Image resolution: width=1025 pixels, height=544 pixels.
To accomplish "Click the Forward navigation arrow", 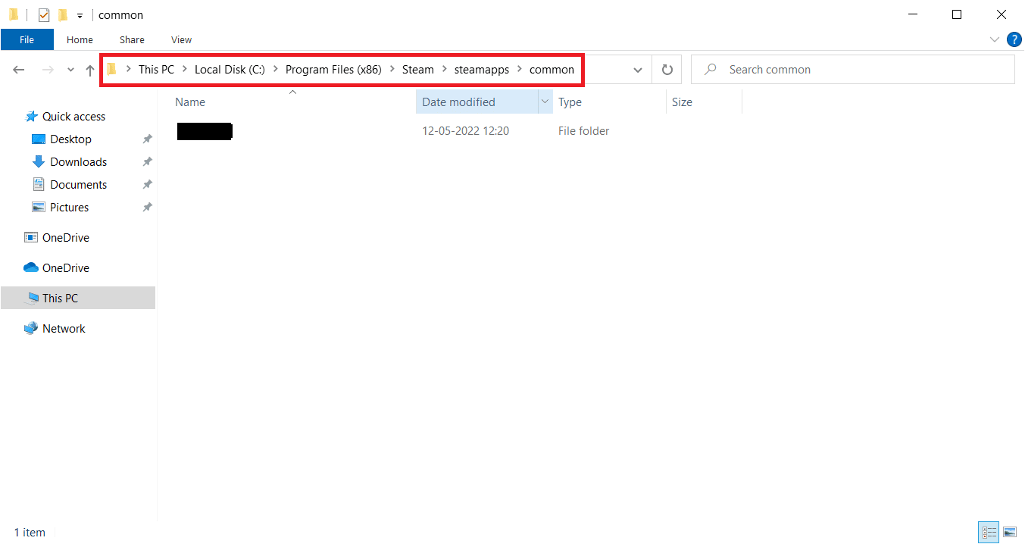I will coord(48,70).
